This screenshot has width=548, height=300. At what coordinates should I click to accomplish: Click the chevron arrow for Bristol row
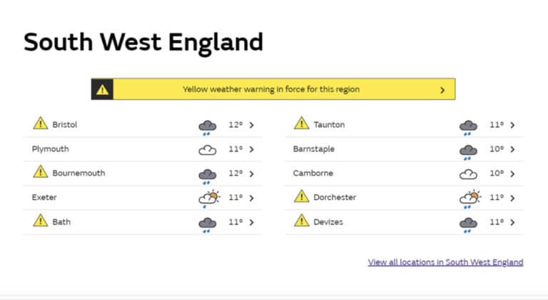pyautogui.click(x=252, y=125)
